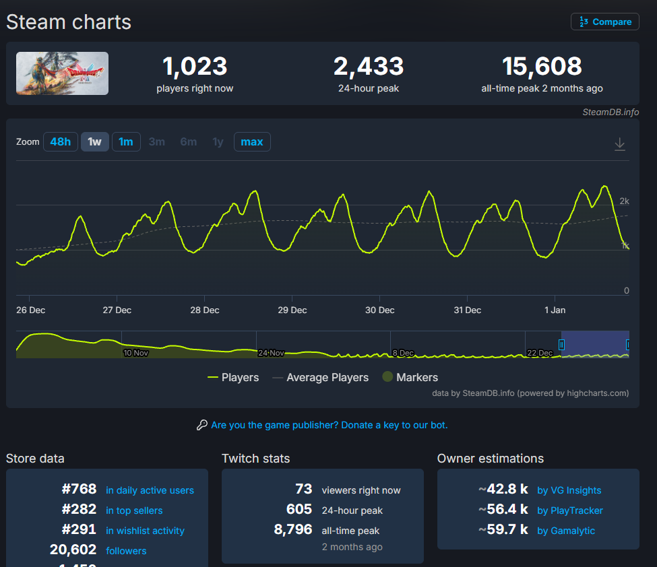Click the 24 Nov navigator label

pyautogui.click(x=271, y=353)
